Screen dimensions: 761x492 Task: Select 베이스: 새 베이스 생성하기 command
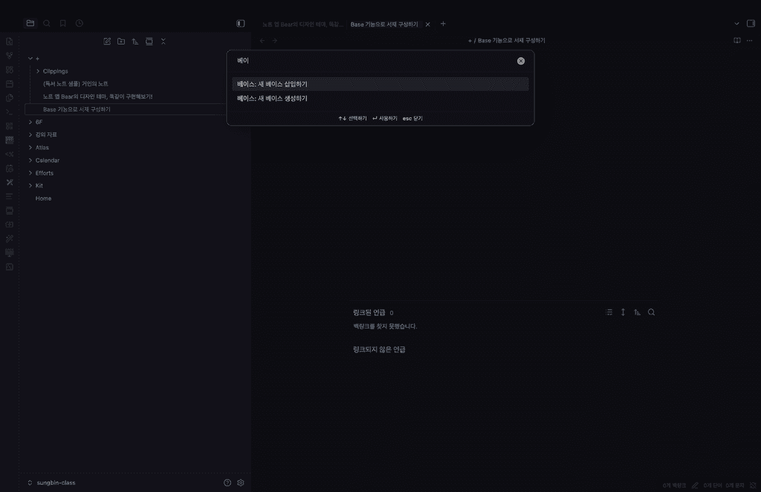pyautogui.click(x=380, y=98)
